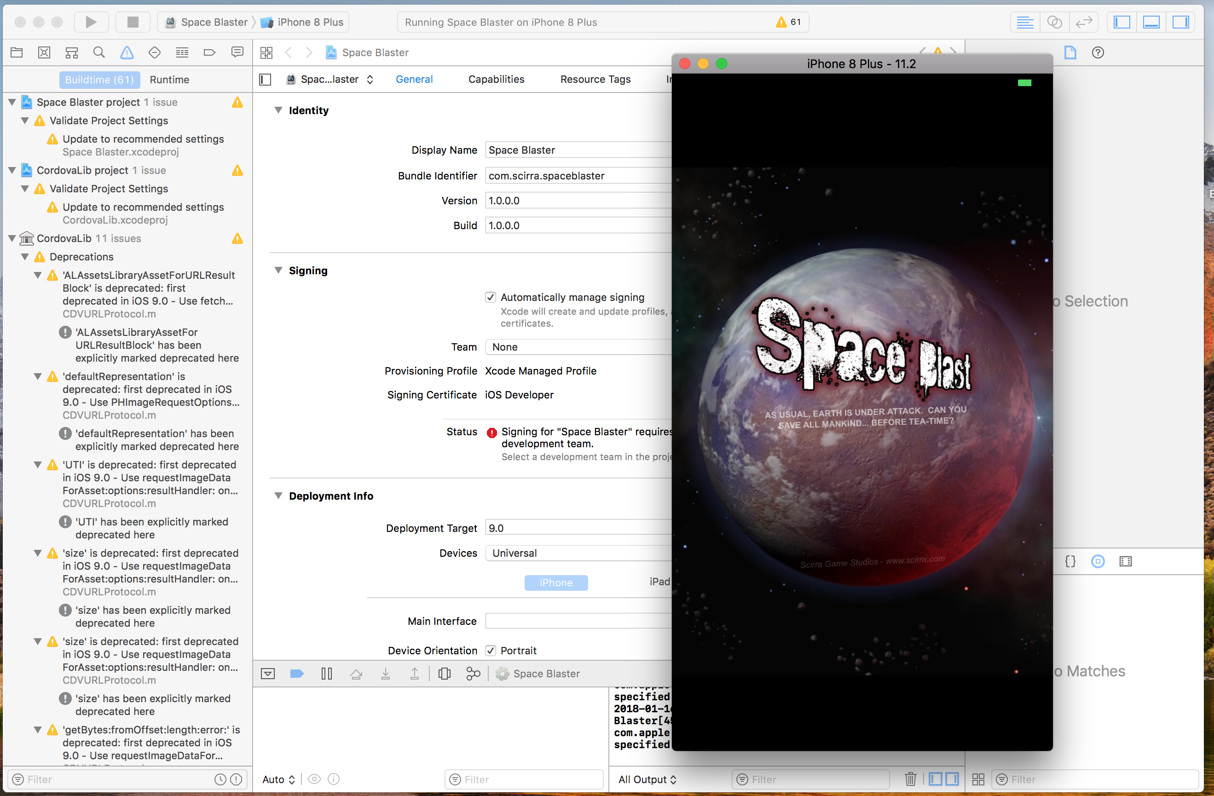Click the Stop button in the toolbar
Image resolution: width=1214 pixels, height=796 pixels.
(133, 22)
